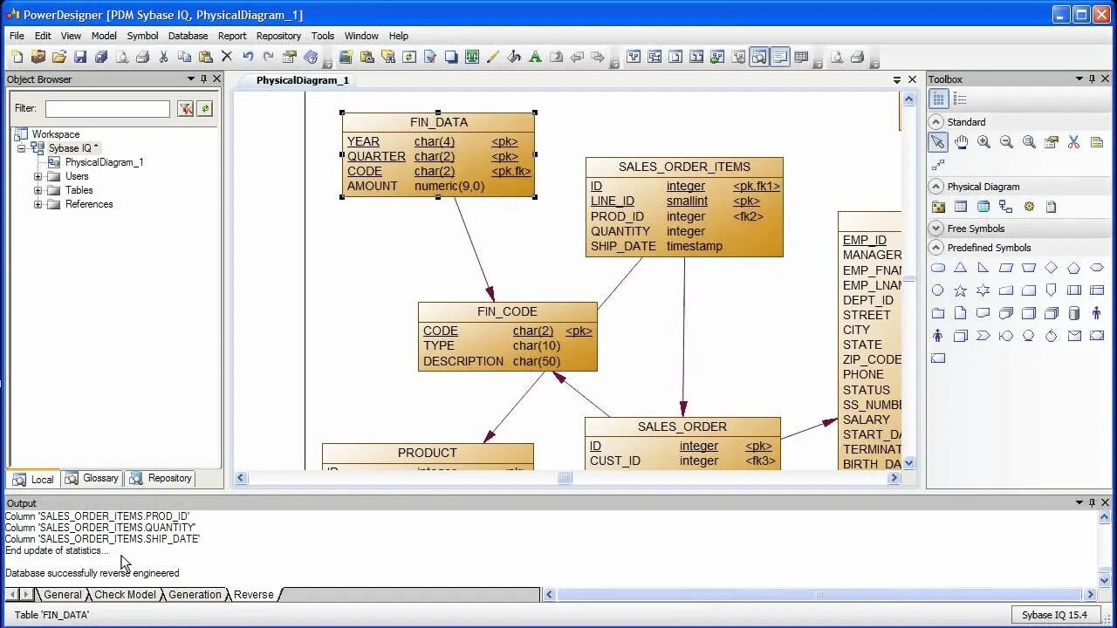The height and width of the screenshot is (628, 1117).
Task: Expand the Free Symbols toolbox section
Action: pyautogui.click(x=936, y=229)
